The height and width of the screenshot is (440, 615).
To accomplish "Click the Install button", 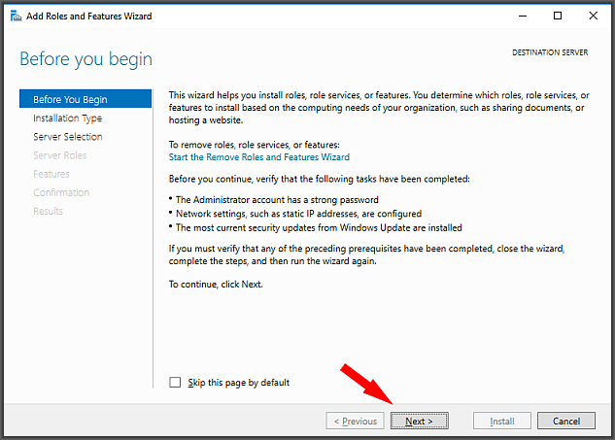I will coord(502,421).
